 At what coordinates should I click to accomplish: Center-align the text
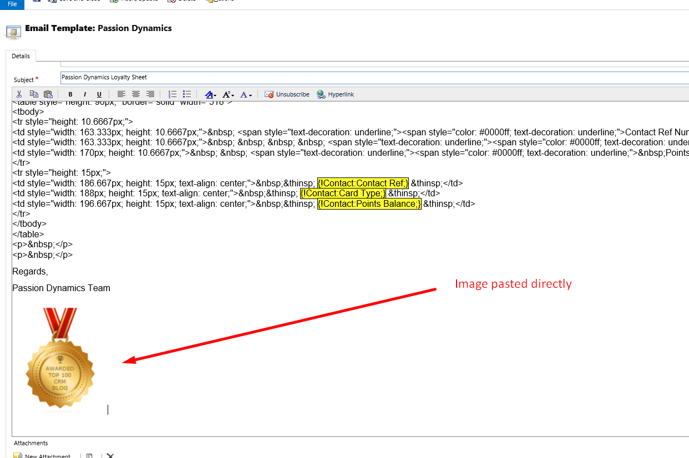[x=135, y=94]
